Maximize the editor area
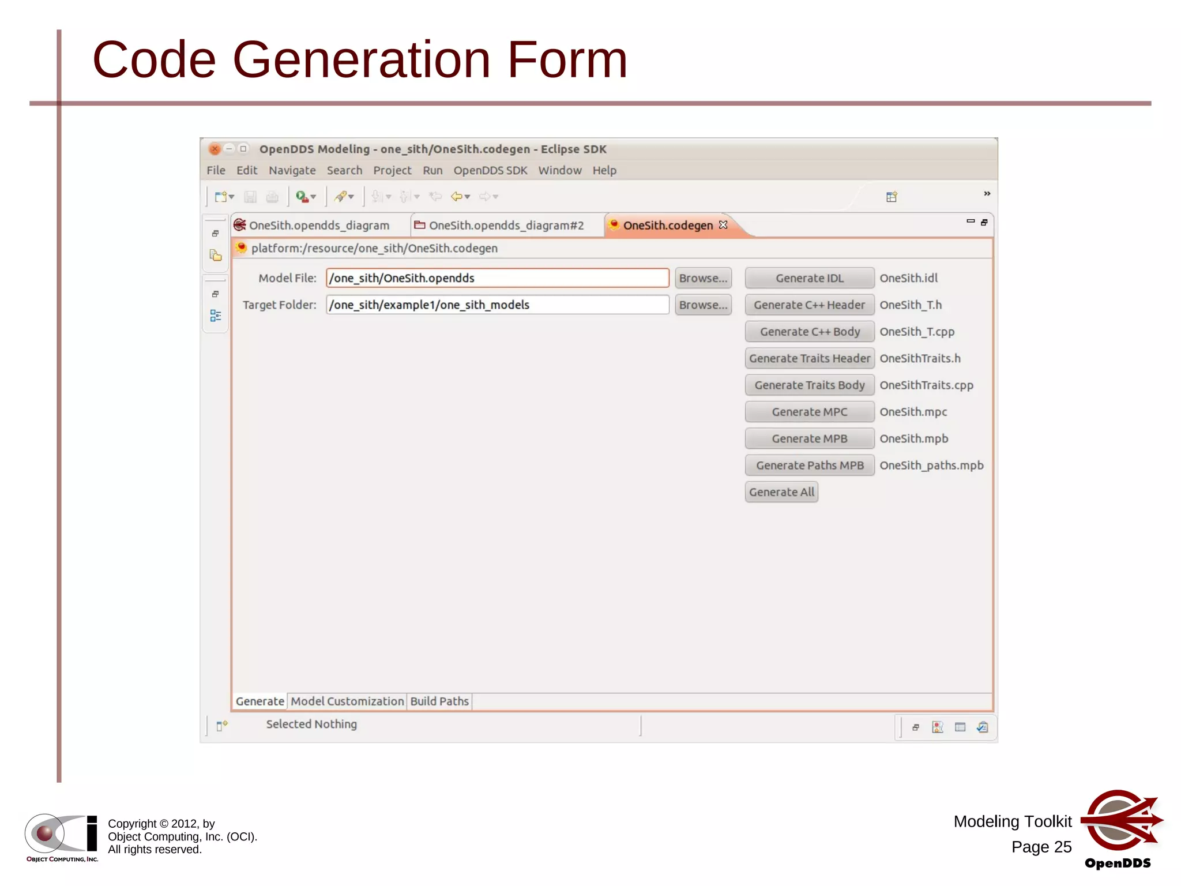The image size is (1181, 886). [984, 222]
